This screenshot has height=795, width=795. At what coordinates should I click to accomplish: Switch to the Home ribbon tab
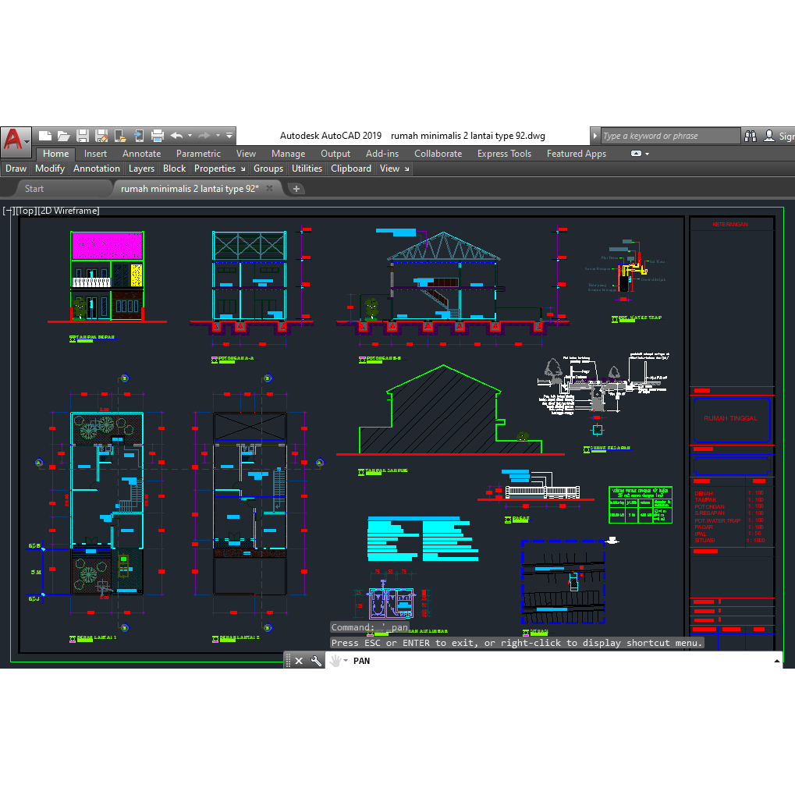pos(55,154)
